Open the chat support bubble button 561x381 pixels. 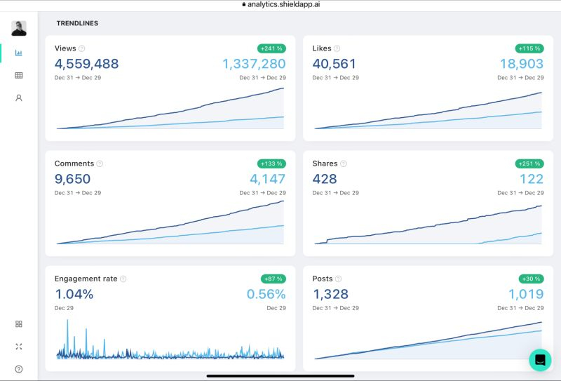pos(540,360)
